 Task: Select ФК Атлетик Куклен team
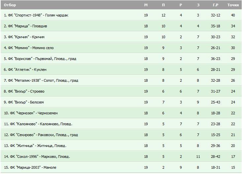[25, 70]
